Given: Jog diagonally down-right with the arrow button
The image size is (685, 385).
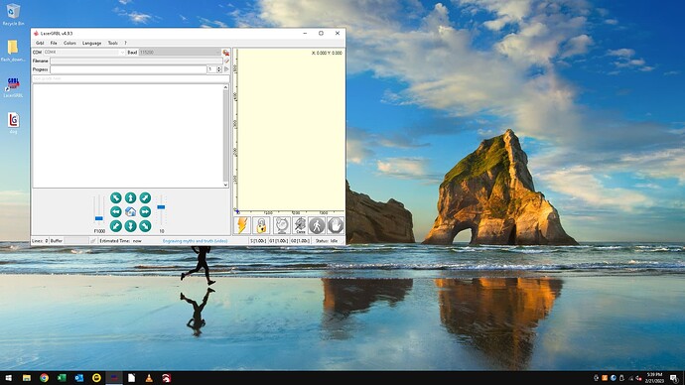Looking at the screenshot, I should click(x=145, y=225).
